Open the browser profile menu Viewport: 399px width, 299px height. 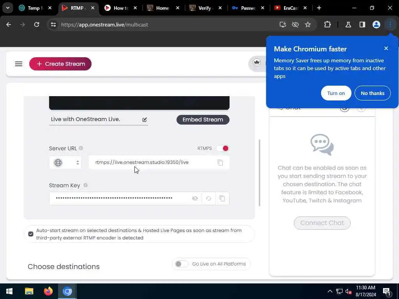pyautogui.click(x=376, y=25)
